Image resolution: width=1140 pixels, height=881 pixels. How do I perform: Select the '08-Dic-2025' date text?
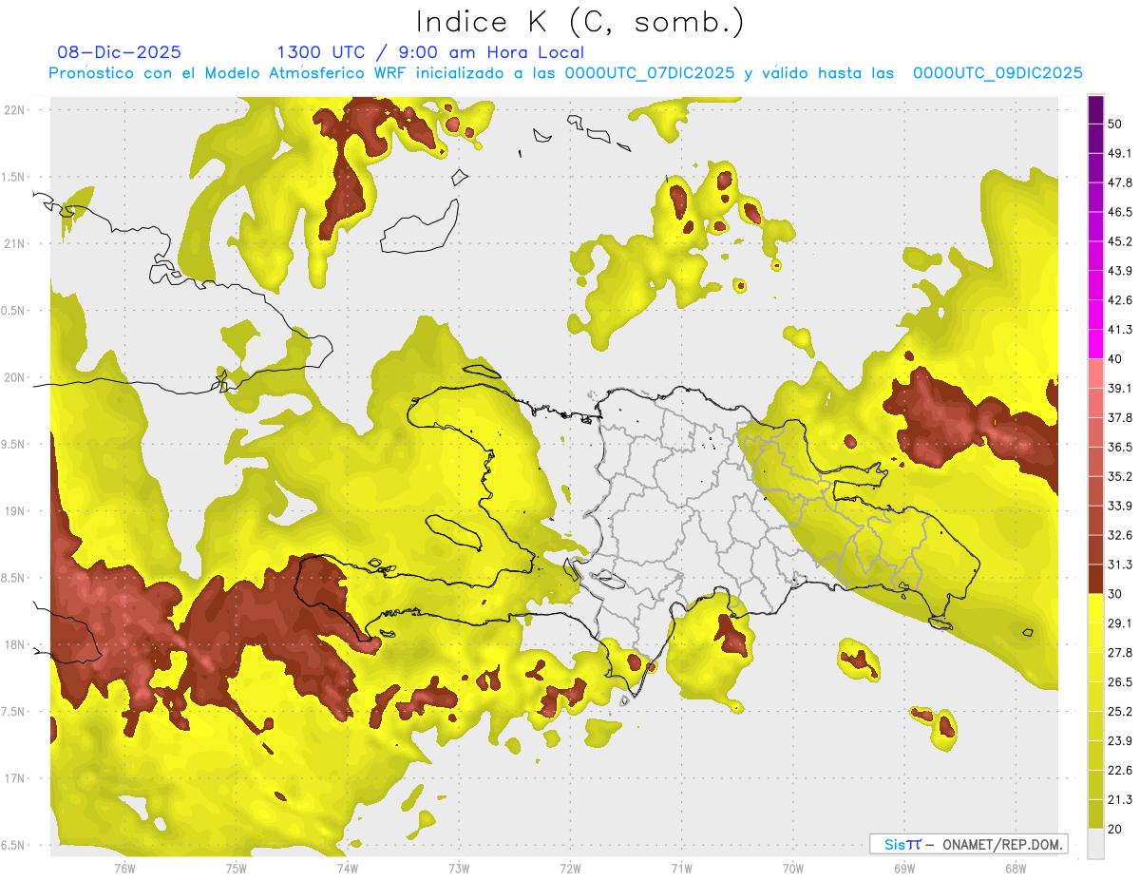(x=119, y=52)
